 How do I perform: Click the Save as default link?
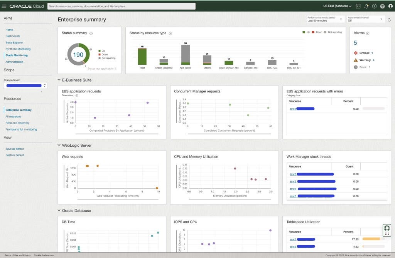(15, 149)
